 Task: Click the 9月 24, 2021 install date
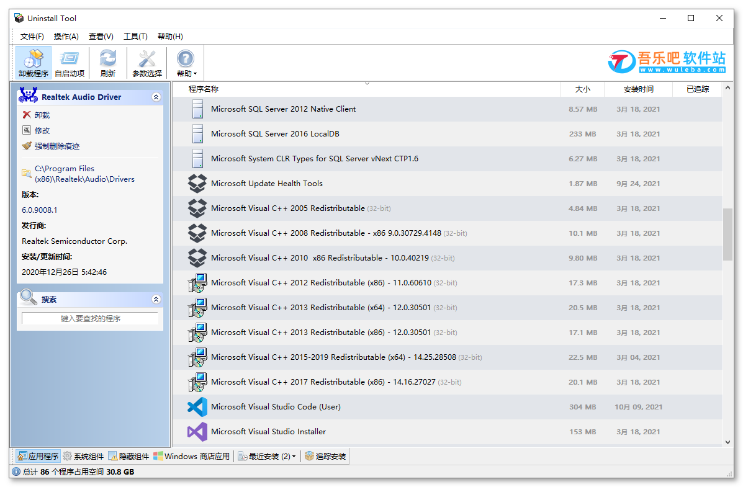(638, 184)
